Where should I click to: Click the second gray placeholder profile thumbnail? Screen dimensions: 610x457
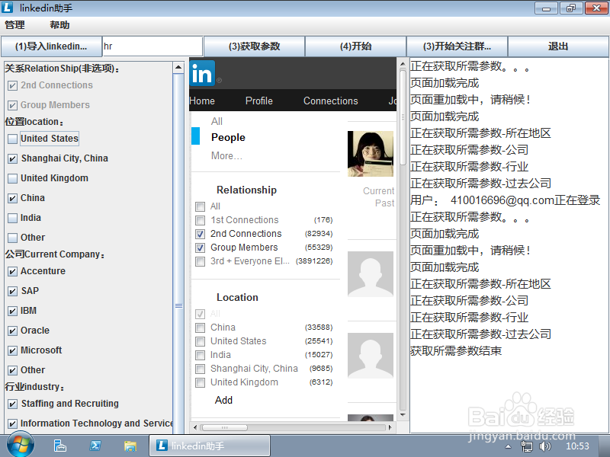371,356
